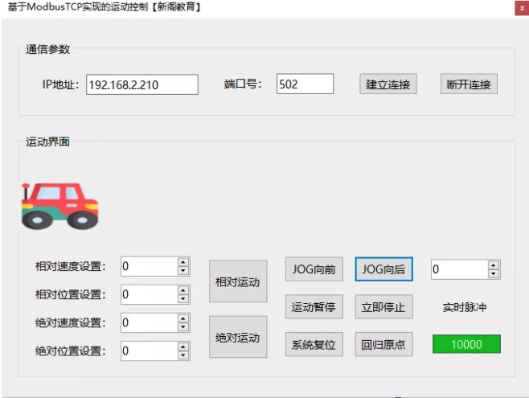Screen dimensions: 529x398
Task: Click the green 10000 pulse display
Action: (x=466, y=344)
